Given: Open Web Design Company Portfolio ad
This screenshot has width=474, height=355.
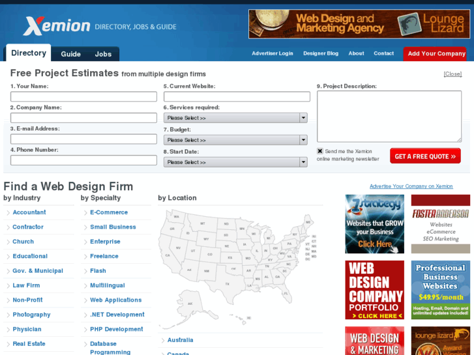Looking at the screenshot, I should (374, 290).
